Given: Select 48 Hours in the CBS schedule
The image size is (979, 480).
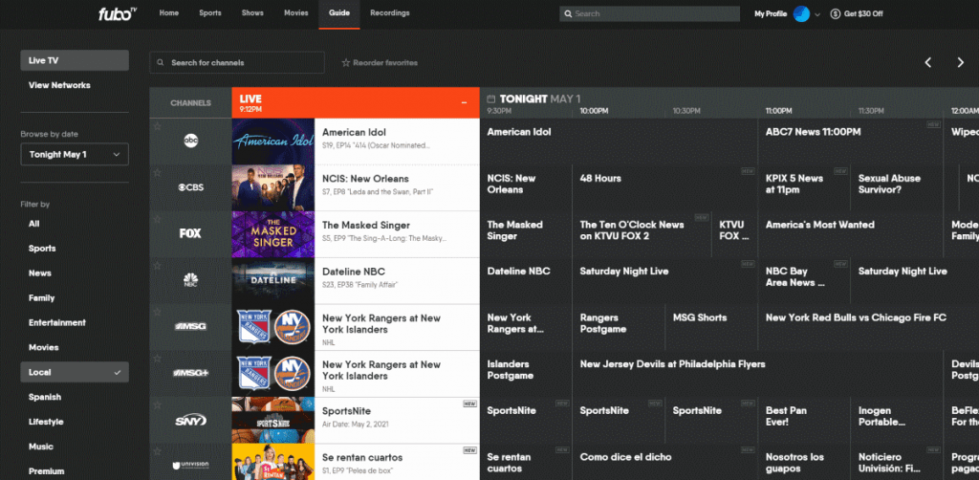Looking at the screenshot, I should [664, 187].
